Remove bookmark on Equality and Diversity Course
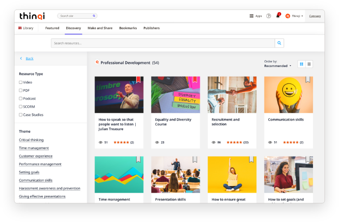This screenshot has height=222, width=339. [195, 79]
